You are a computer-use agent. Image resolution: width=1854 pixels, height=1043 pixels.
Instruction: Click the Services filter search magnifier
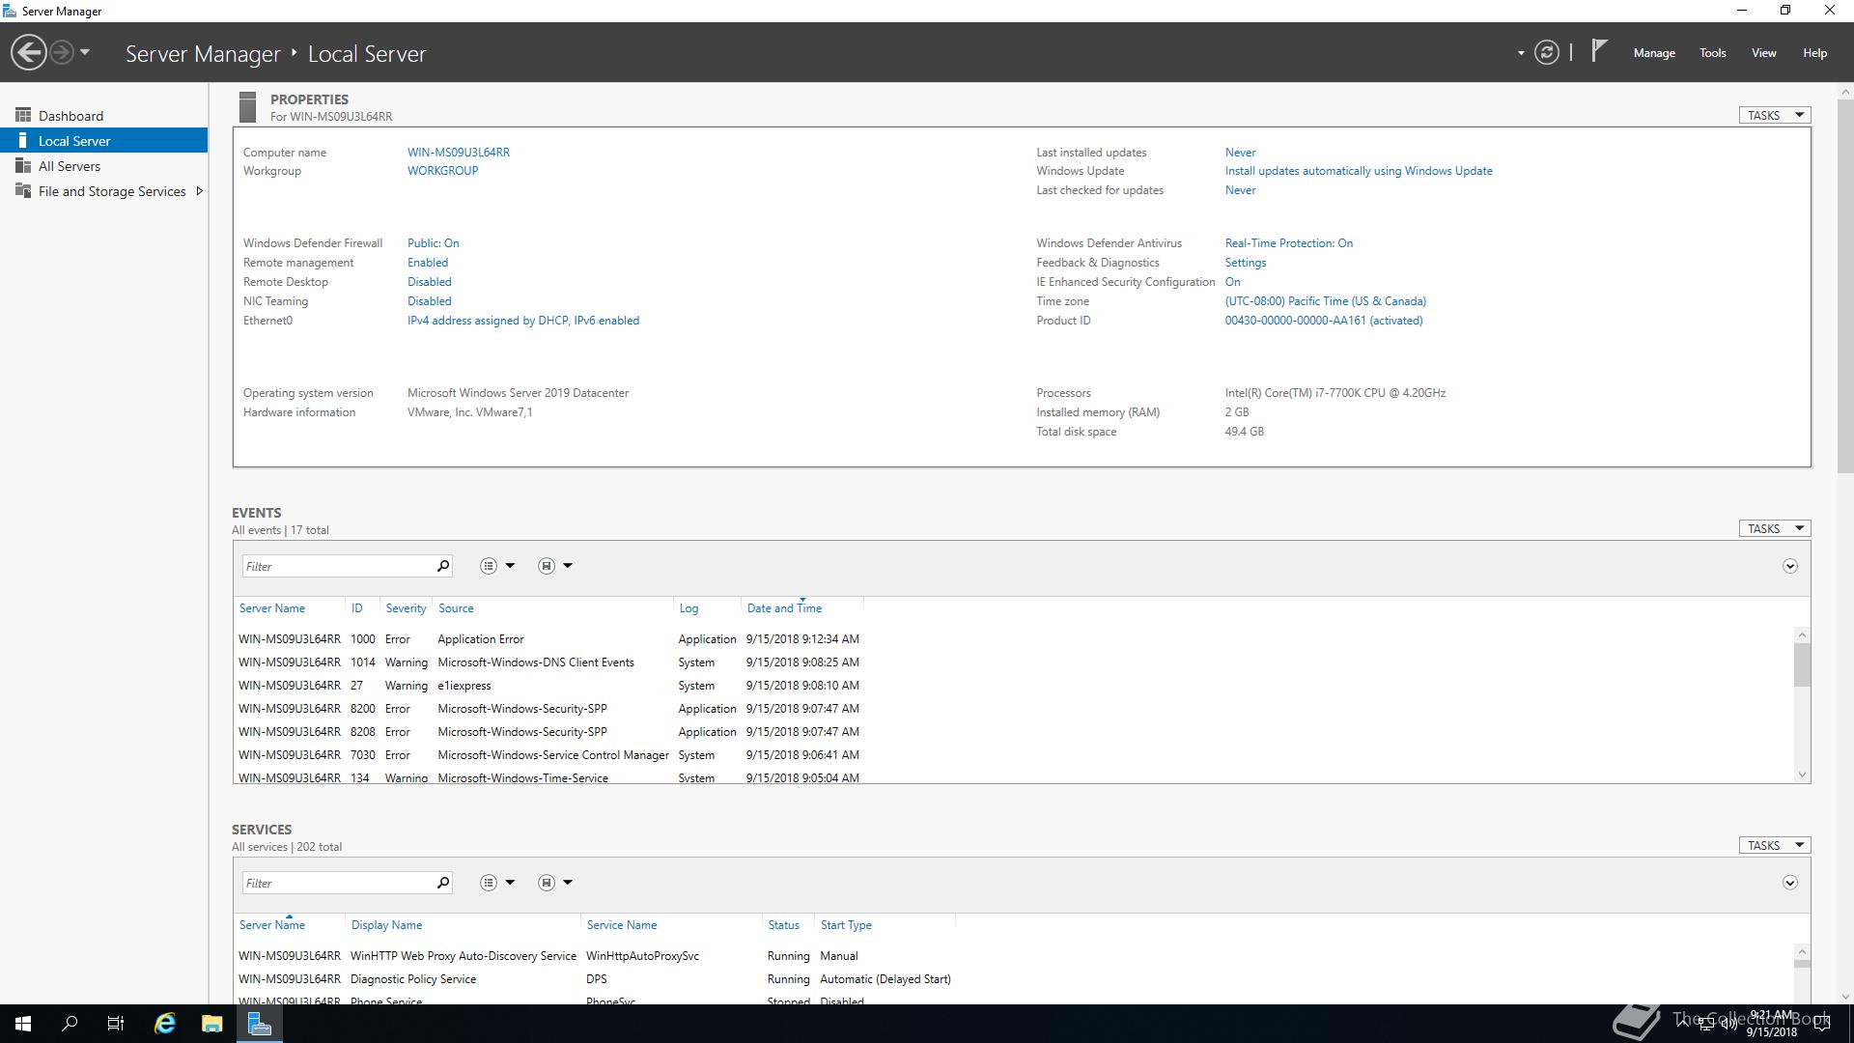pos(443,883)
